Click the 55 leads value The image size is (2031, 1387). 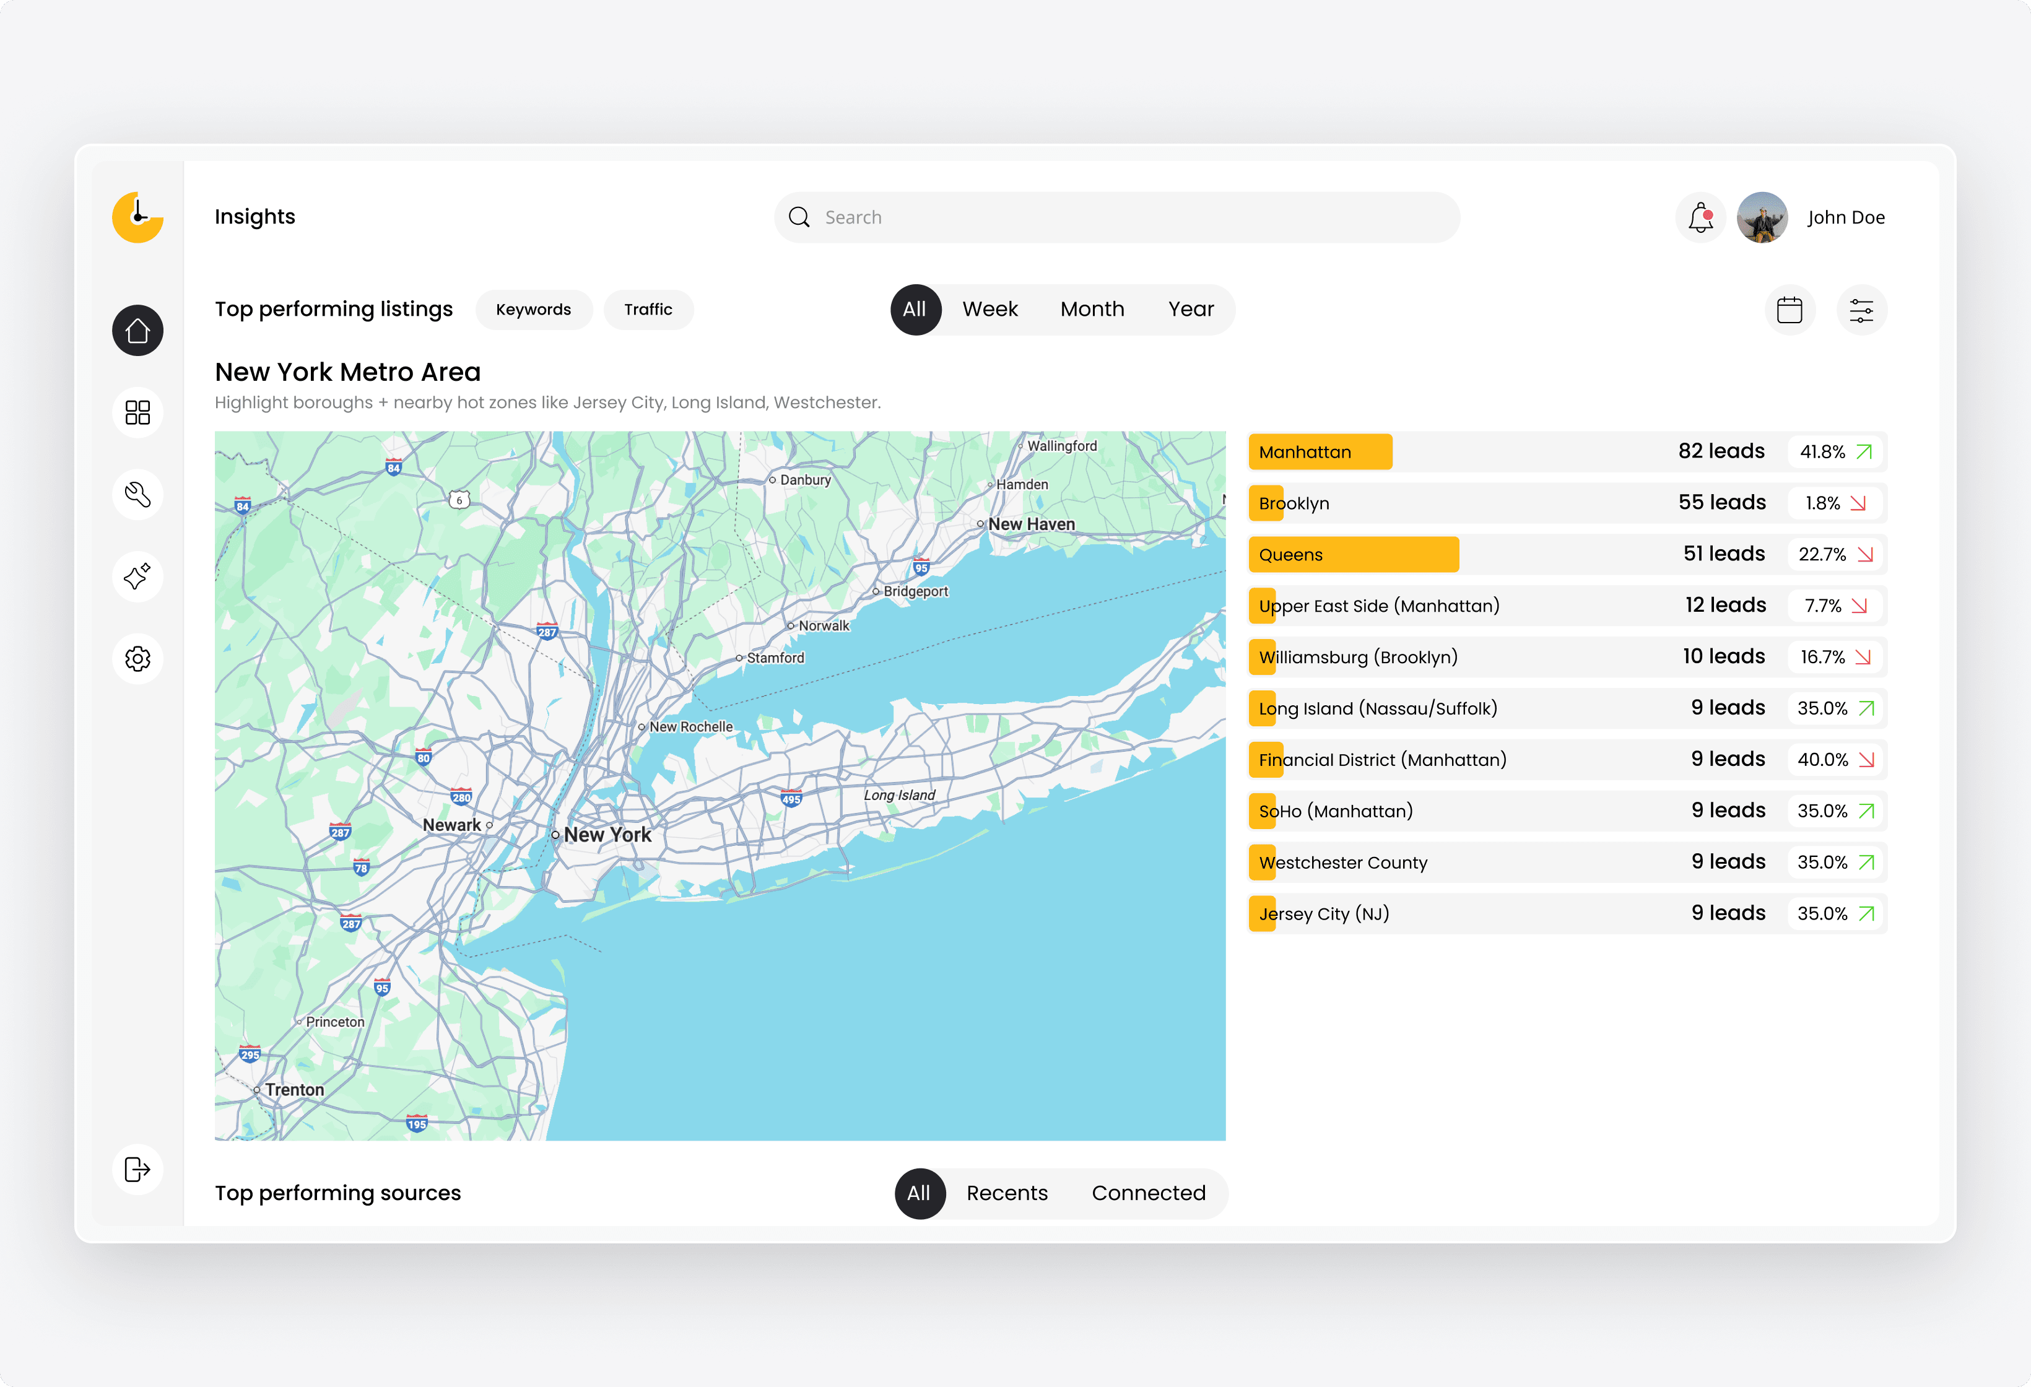click(1721, 503)
